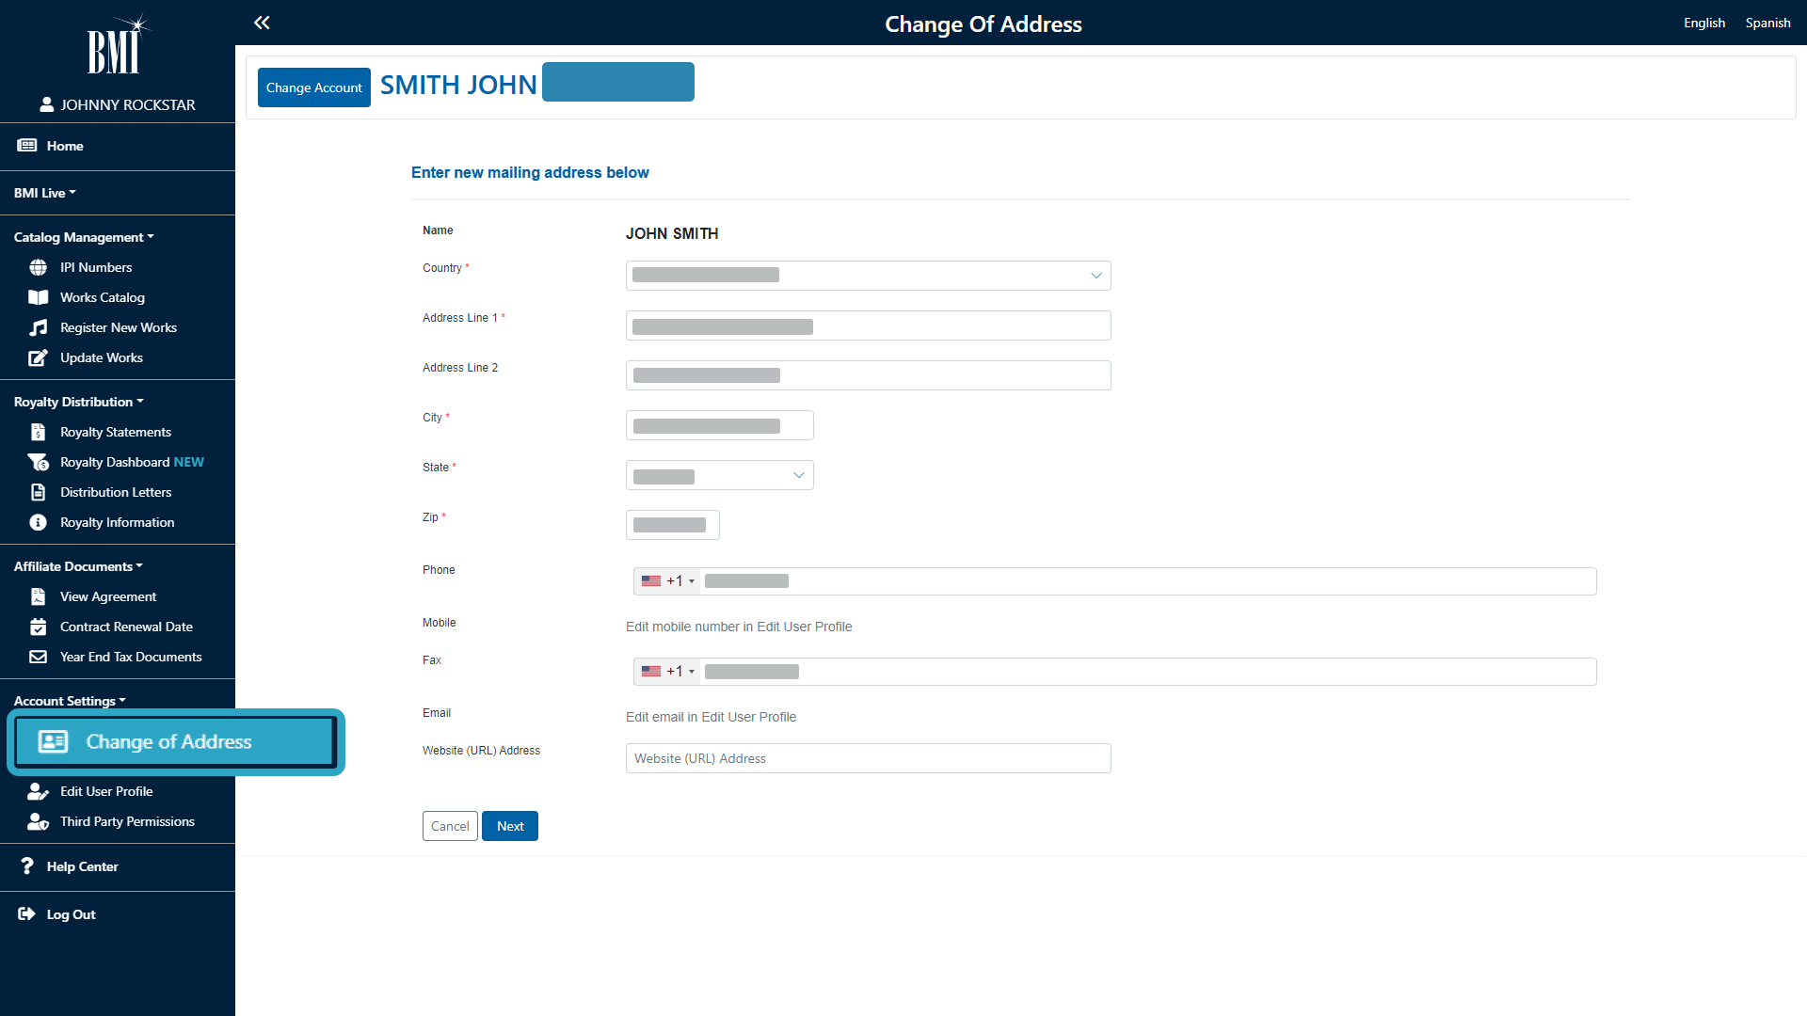Click the Help Center question mark icon
The width and height of the screenshot is (1807, 1016).
coord(27,866)
